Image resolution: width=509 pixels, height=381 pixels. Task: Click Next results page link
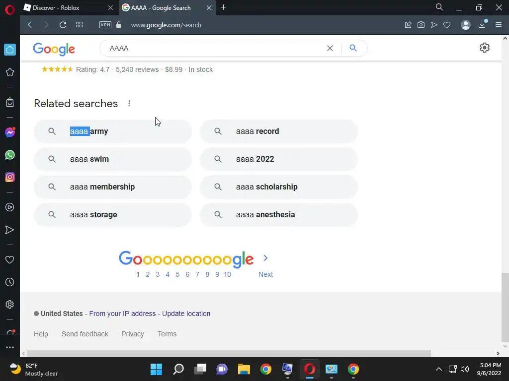tap(265, 274)
